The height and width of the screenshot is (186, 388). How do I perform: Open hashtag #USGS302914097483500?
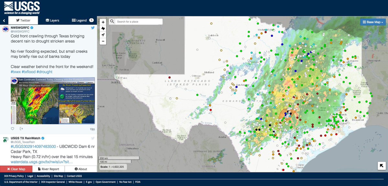pos(33,146)
